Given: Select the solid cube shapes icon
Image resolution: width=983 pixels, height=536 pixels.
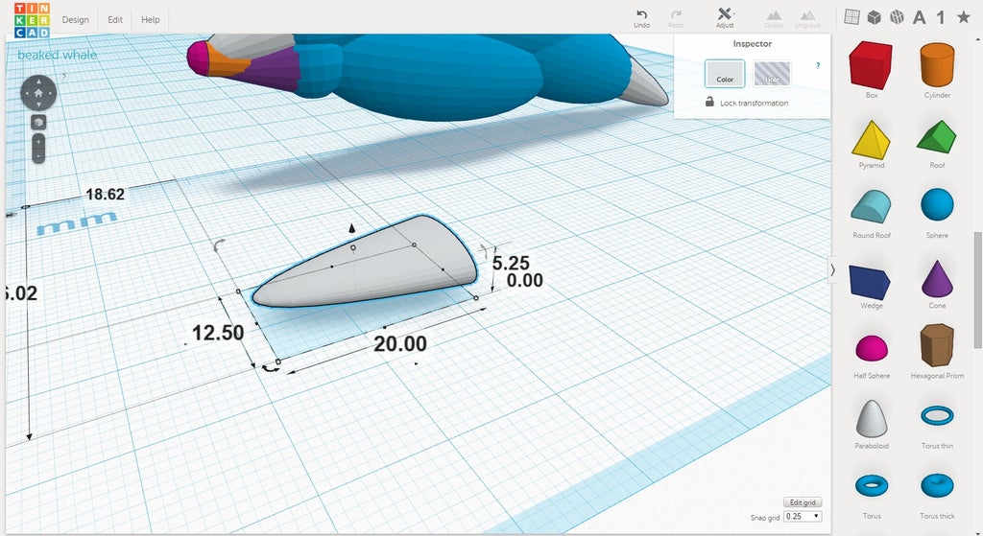Looking at the screenshot, I should 874,17.
